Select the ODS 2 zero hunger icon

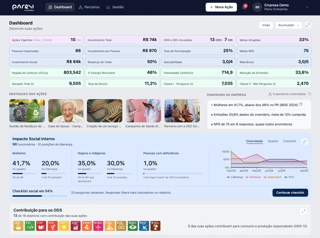pyautogui.click(x=18, y=226)
